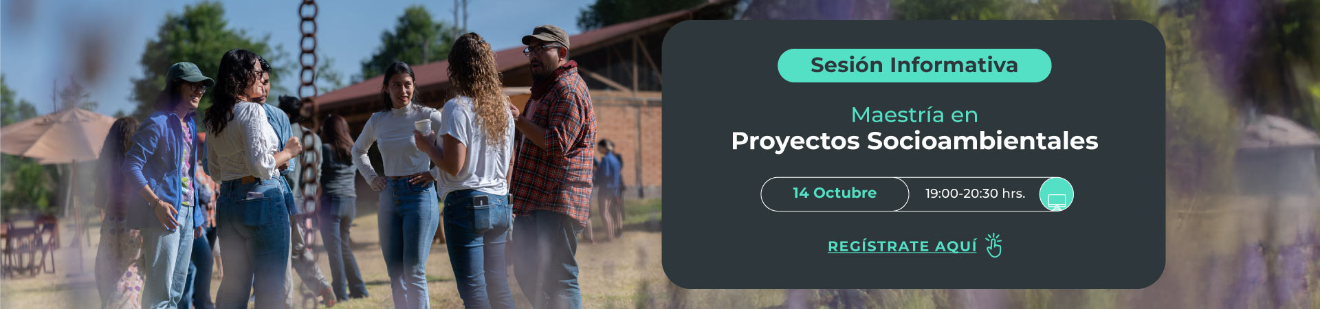1320x309 pixels.
Task: Select the Sesión Informativa badge
Action: coord(914,65)
